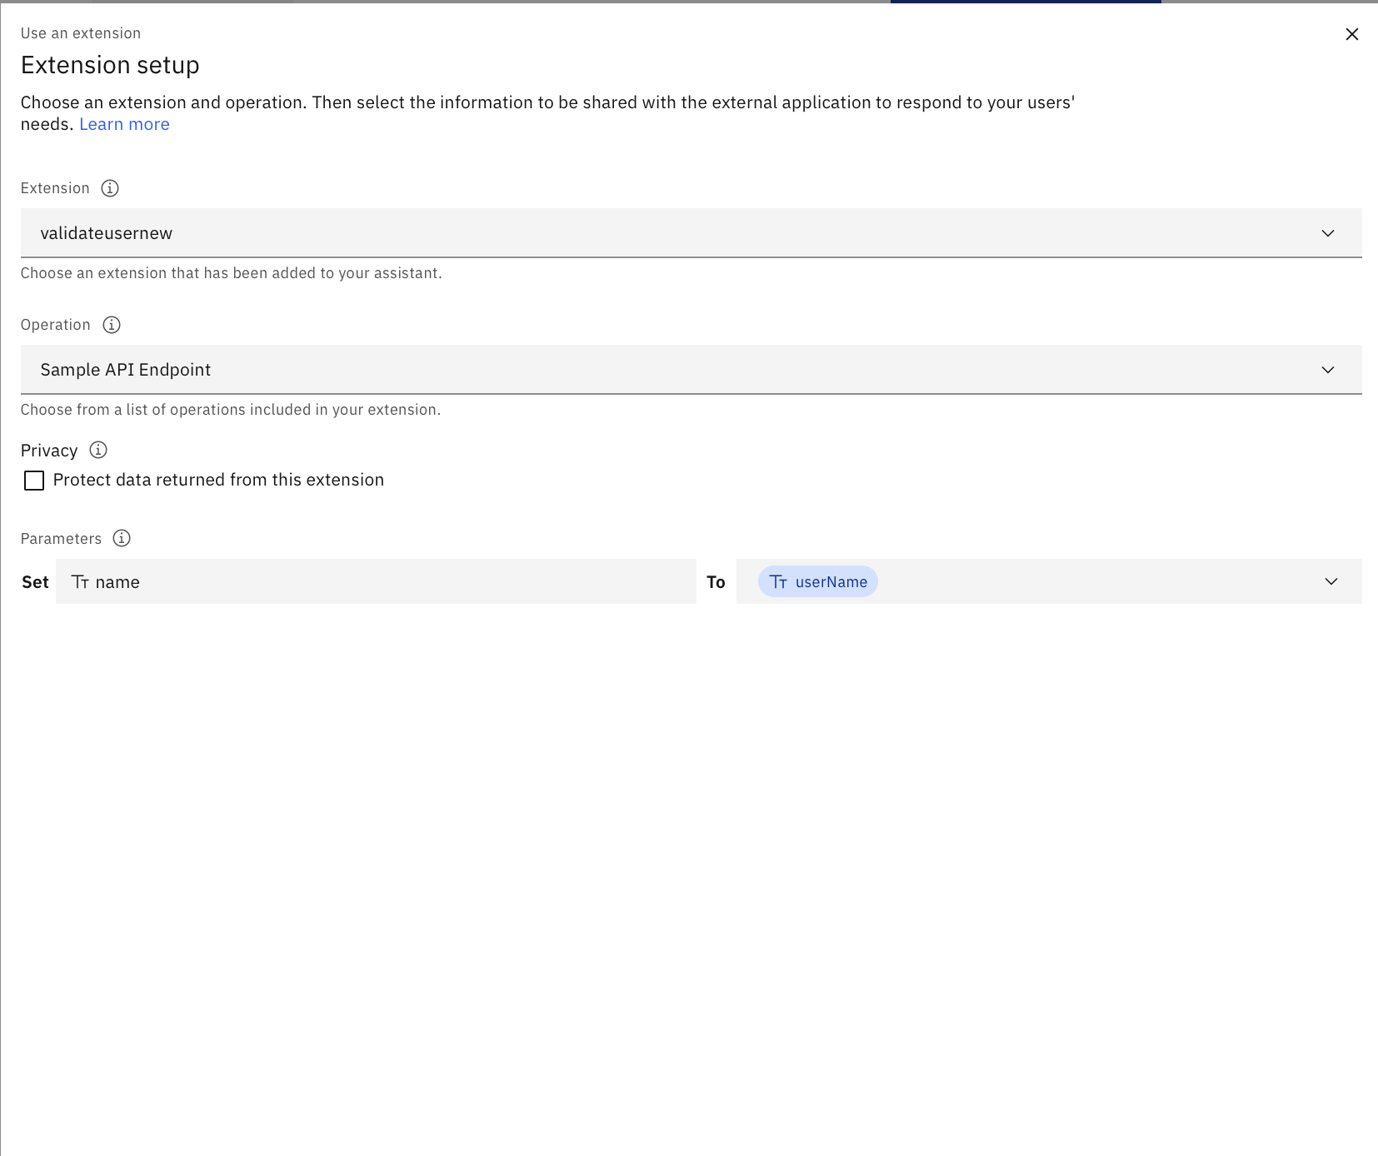Enable Protect data returned from this extension checkbox
This screenshot has width=1378, height=1156.
point(34,481)
